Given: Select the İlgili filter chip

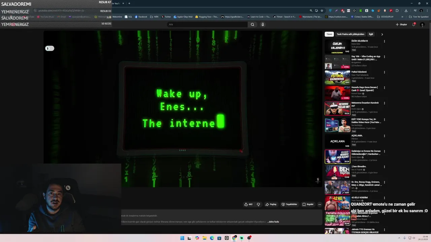Looking at the screenshot, I should tap(371, 34).
